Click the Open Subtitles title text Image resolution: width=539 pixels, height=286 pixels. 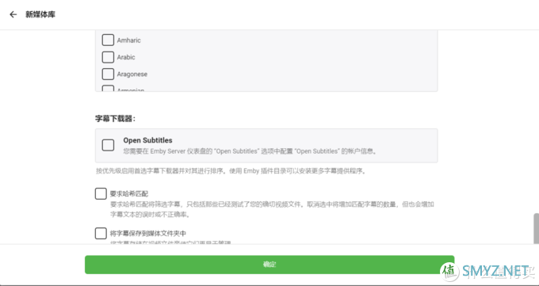147,140
